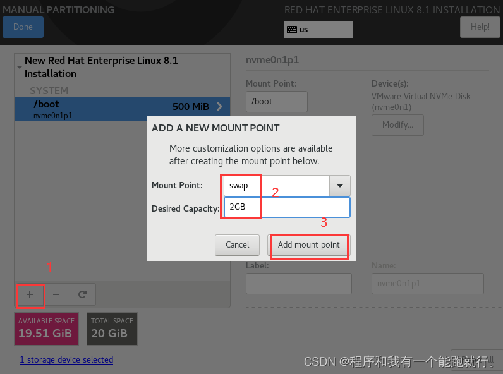The image size is (503, 374).
Task: Open the Mount Point dropdown arrow in the dialog
Action: tap(340, 186)
